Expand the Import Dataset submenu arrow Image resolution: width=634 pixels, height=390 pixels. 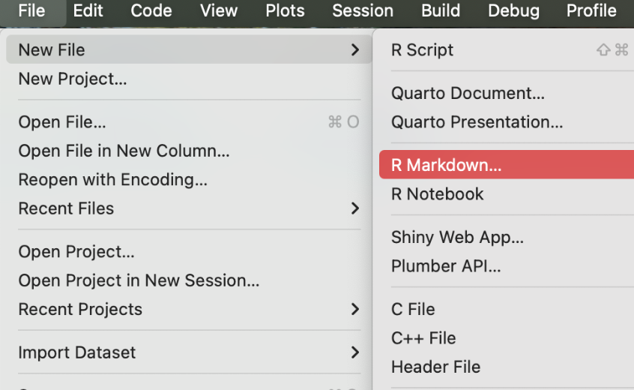(354, 352)
